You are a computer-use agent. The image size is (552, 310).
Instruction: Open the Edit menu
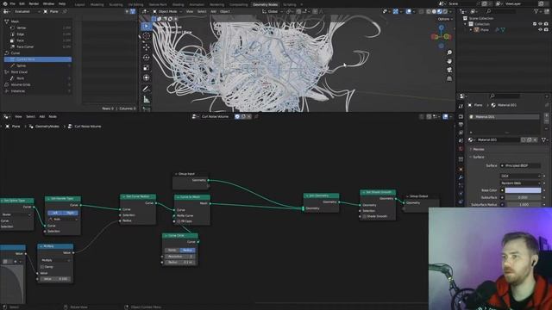[22, 3]
